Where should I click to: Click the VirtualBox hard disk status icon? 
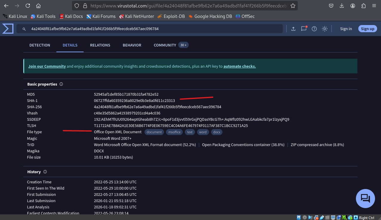pos(299,217)
